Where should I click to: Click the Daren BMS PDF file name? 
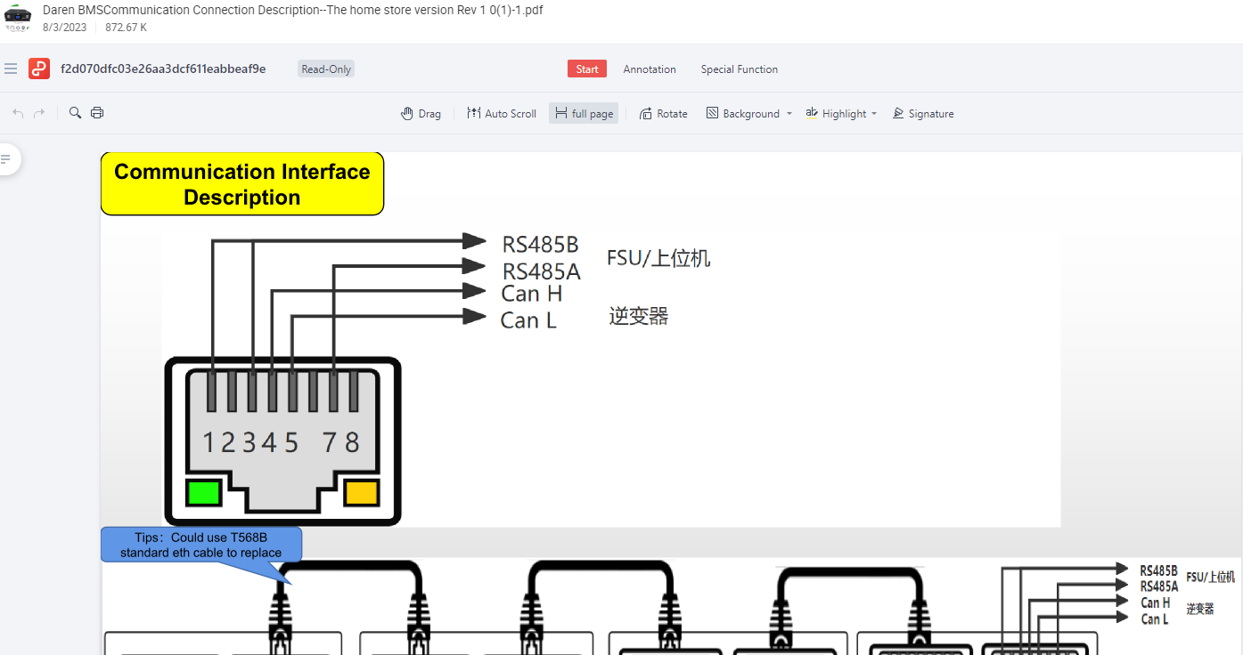(293, 10)
